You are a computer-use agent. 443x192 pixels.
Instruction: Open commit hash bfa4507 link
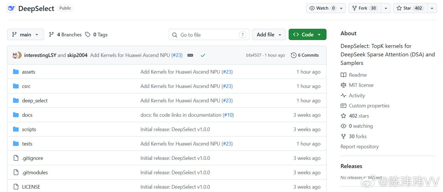(x=254, y=55)
